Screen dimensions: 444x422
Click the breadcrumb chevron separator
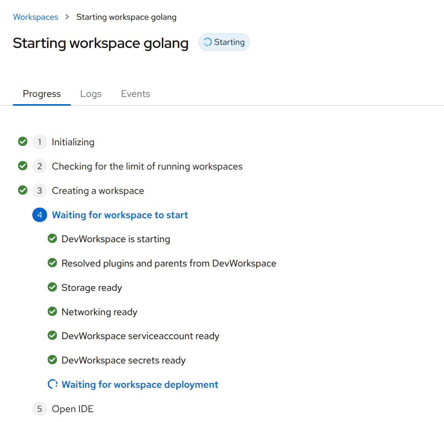(67, 17)
